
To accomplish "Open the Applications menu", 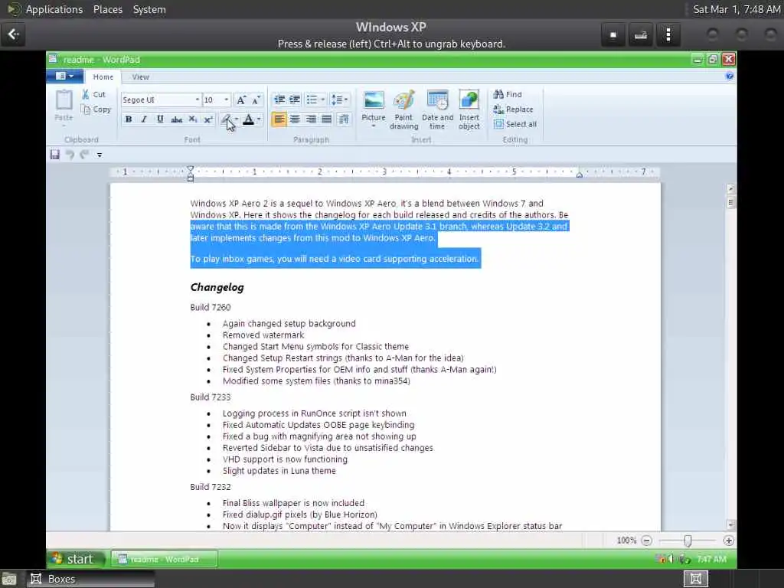I will [x=54, y=9].
